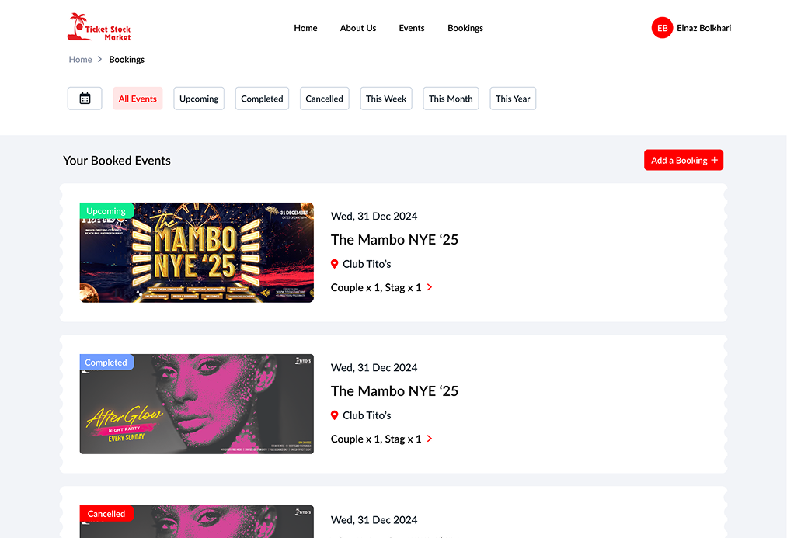787x538 pixels.
Task: Click the Ticket Stock Market logo
Action: tap(99, 28)
